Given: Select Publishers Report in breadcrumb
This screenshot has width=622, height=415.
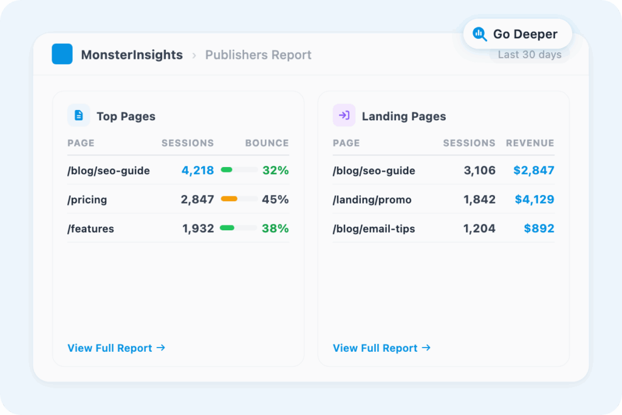Looking at the screenshot, I should click(258, 55).
